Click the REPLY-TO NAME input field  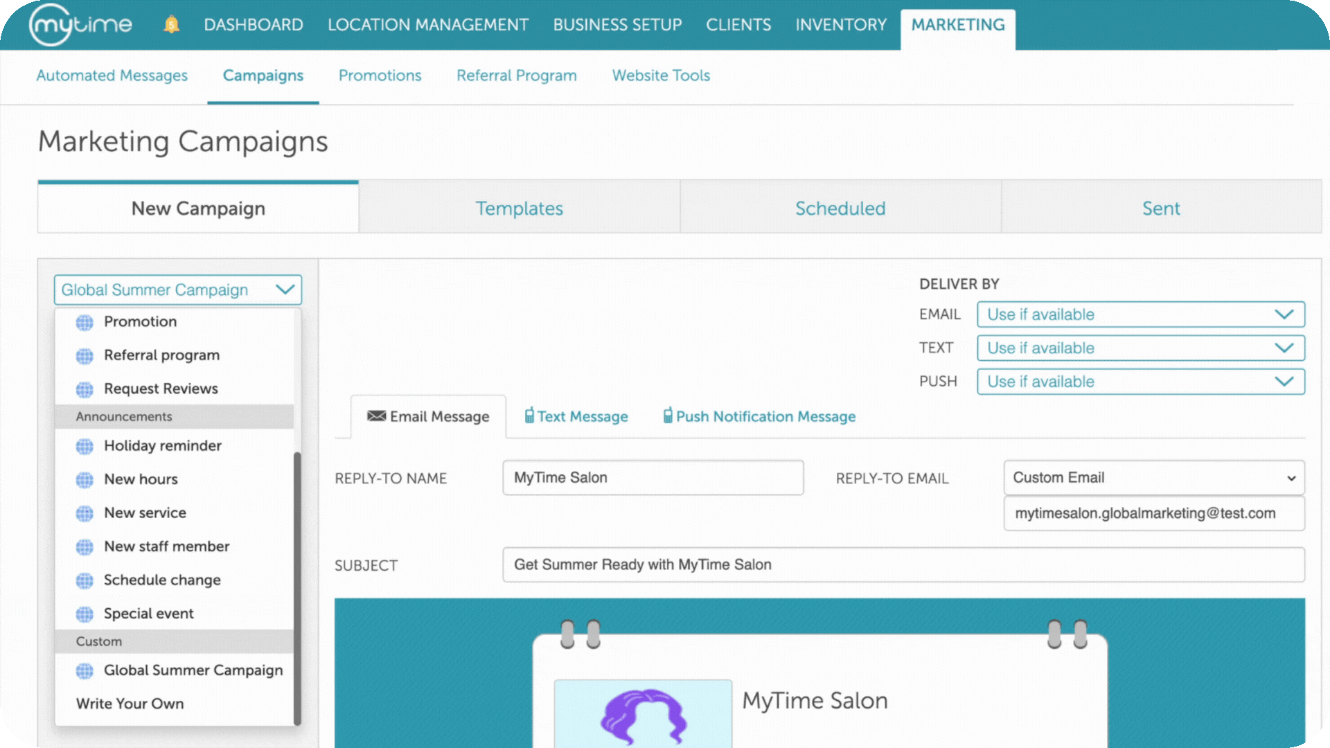click(x=653, y=478)
